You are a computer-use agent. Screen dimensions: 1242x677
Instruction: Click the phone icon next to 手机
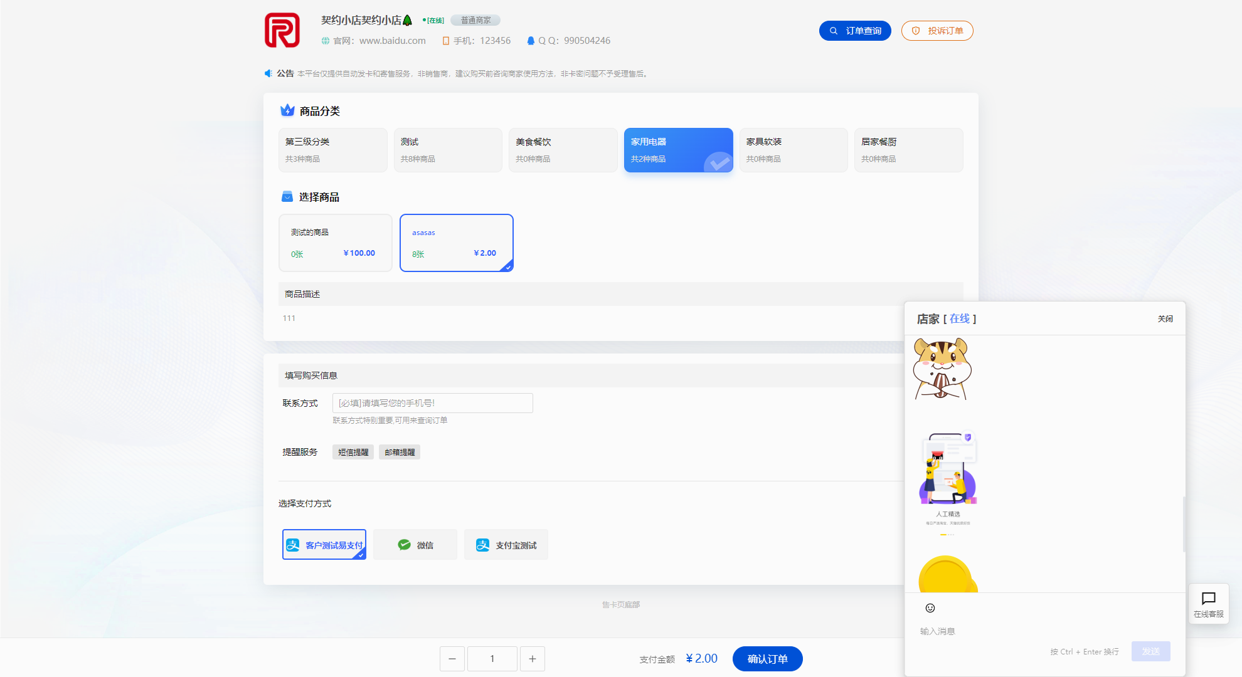click(x=445, y=41)
